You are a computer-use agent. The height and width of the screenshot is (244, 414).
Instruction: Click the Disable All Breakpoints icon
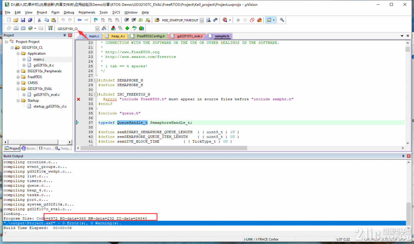pos(252,20)
